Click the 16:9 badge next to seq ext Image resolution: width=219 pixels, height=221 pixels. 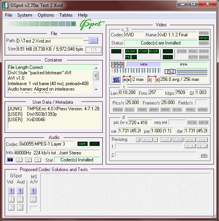coord(203,122)
